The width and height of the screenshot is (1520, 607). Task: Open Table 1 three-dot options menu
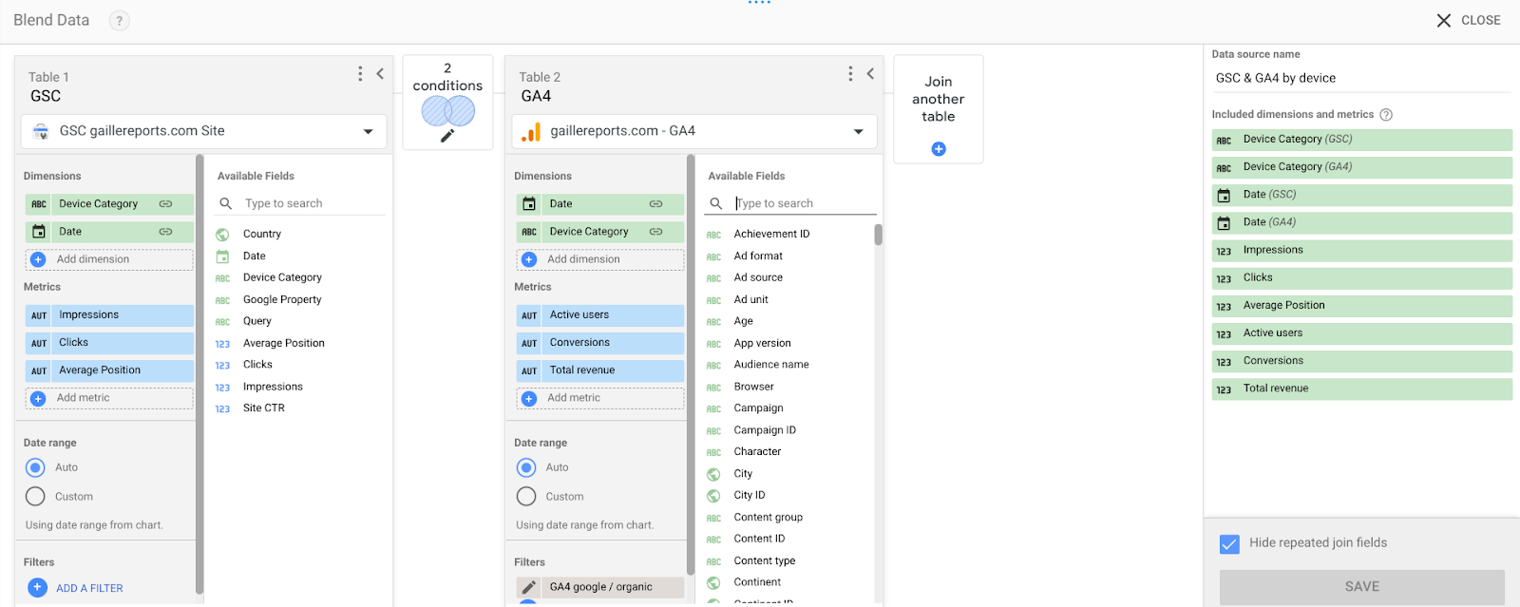[x=360, y=73]
